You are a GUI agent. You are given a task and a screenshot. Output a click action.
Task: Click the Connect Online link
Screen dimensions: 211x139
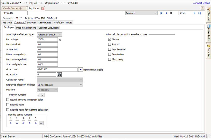tap(201, 3)
